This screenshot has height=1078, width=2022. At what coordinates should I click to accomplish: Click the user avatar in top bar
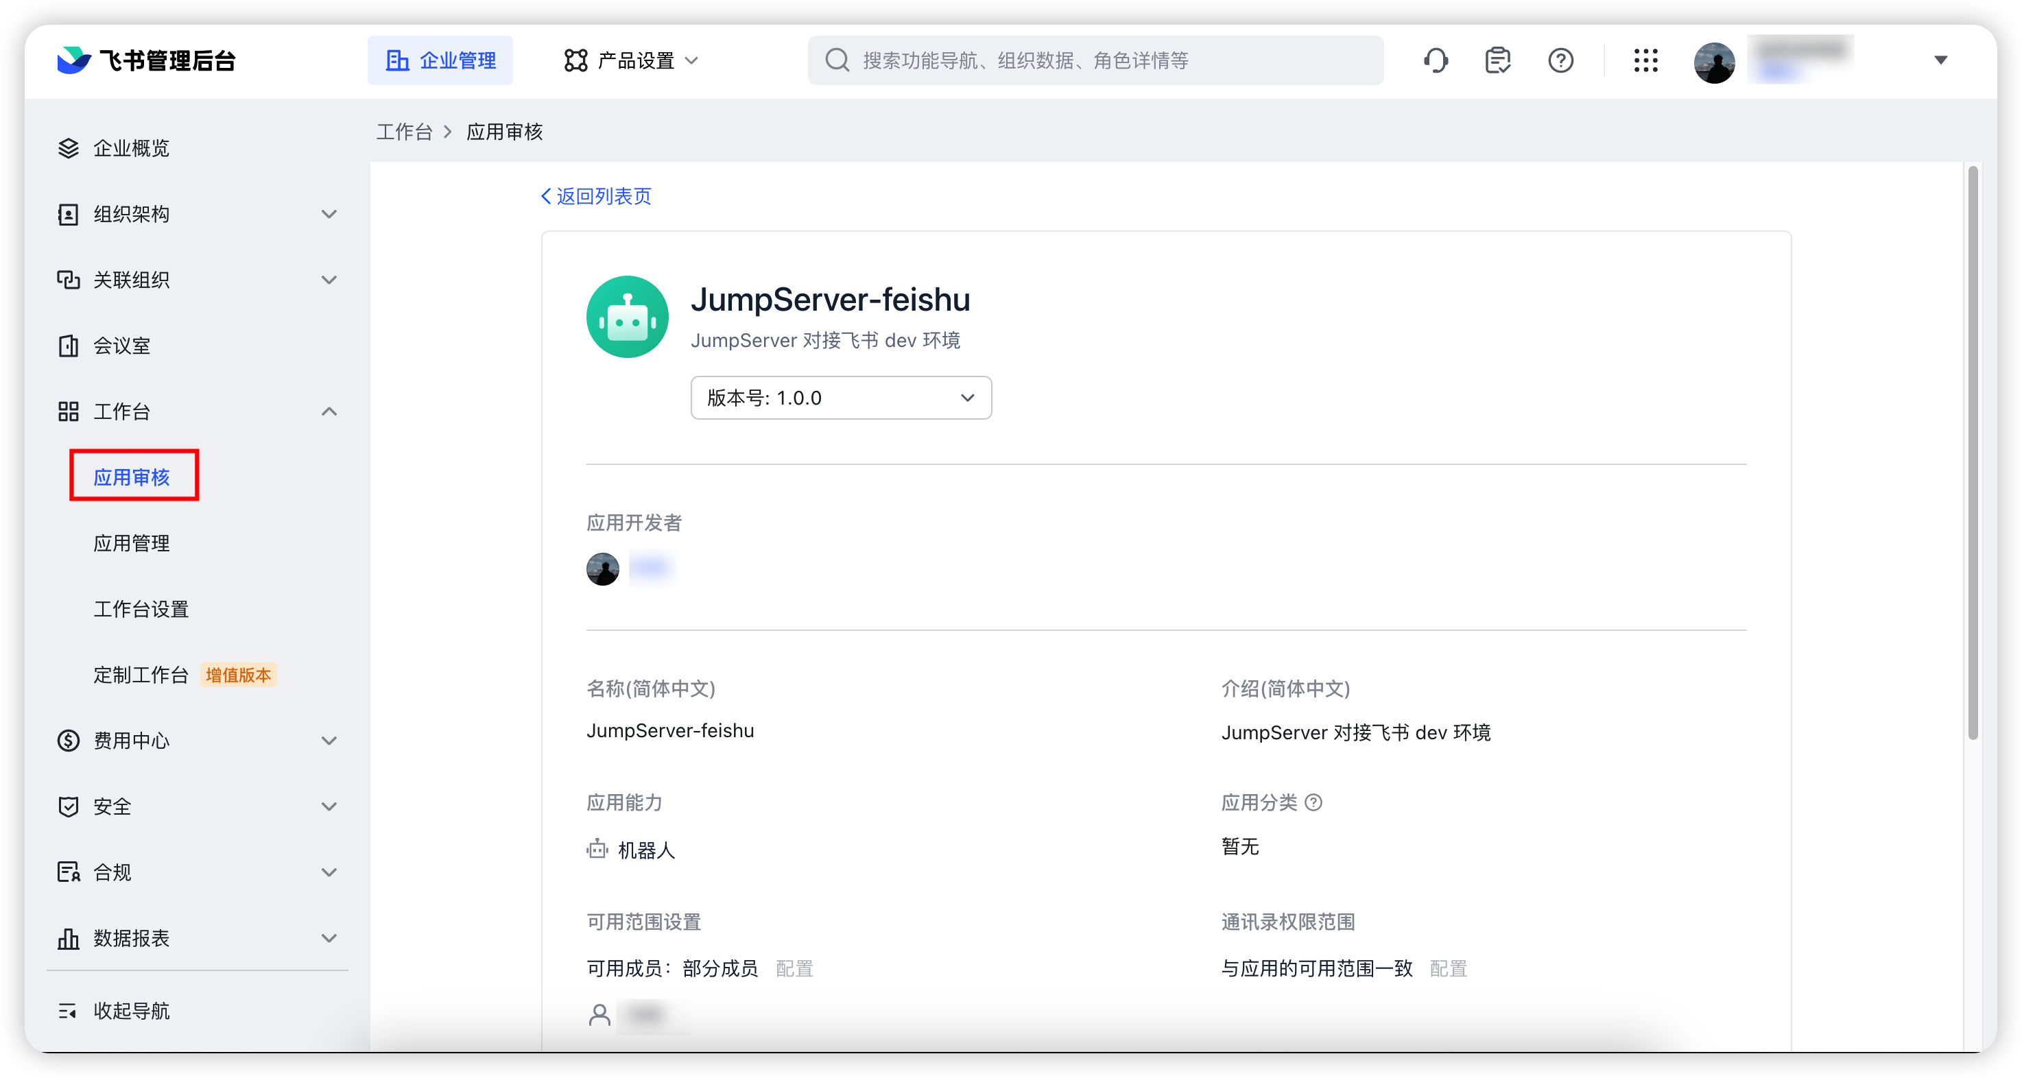[1714, 62]
